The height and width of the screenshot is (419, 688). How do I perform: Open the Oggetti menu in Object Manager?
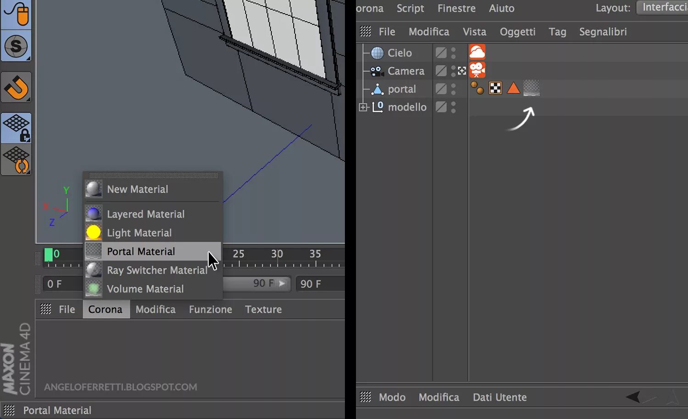point(517,32)
